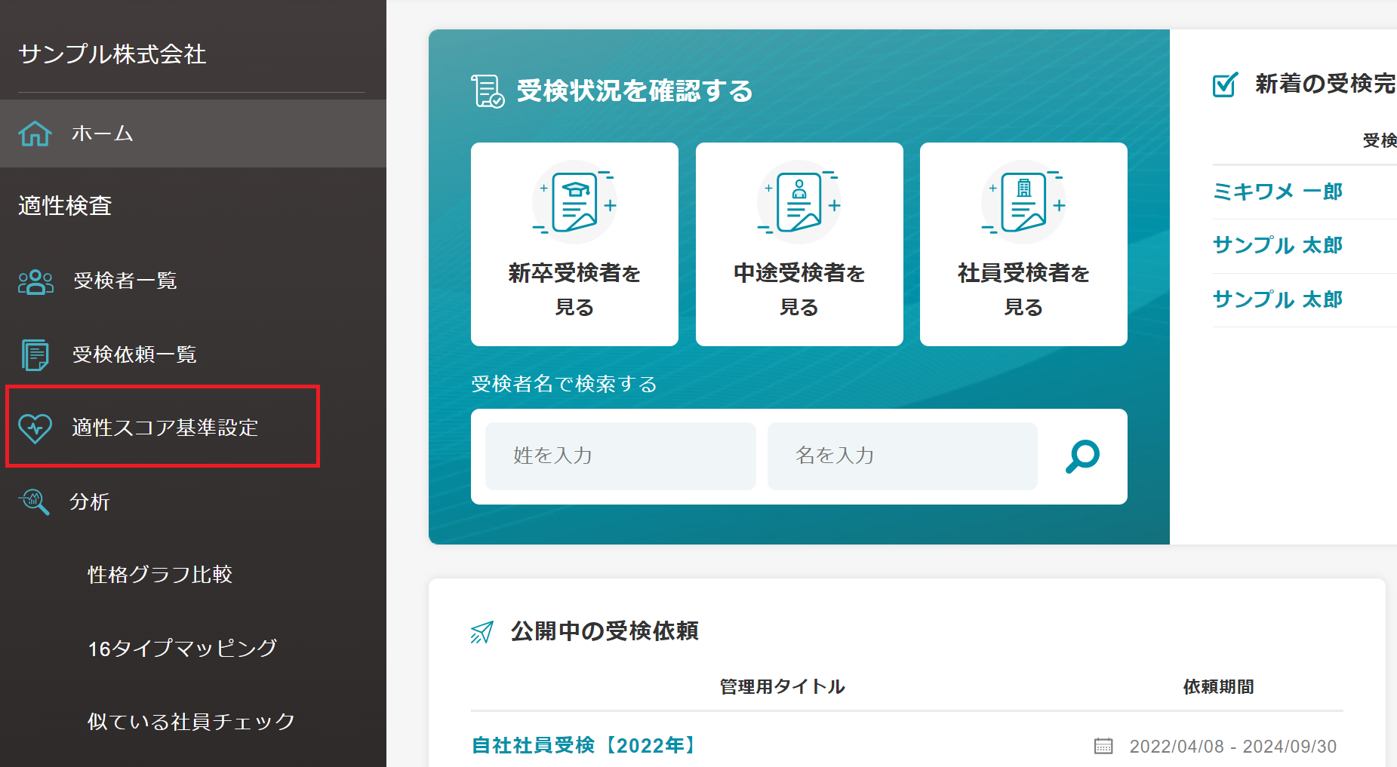Click the graduation-cap document icon for 新卒受検者

point(574,201)
